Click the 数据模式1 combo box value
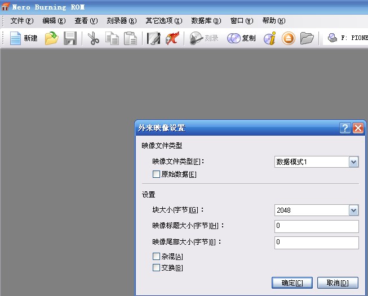This screenshot has width=368, height=296. tap(291, 162)
